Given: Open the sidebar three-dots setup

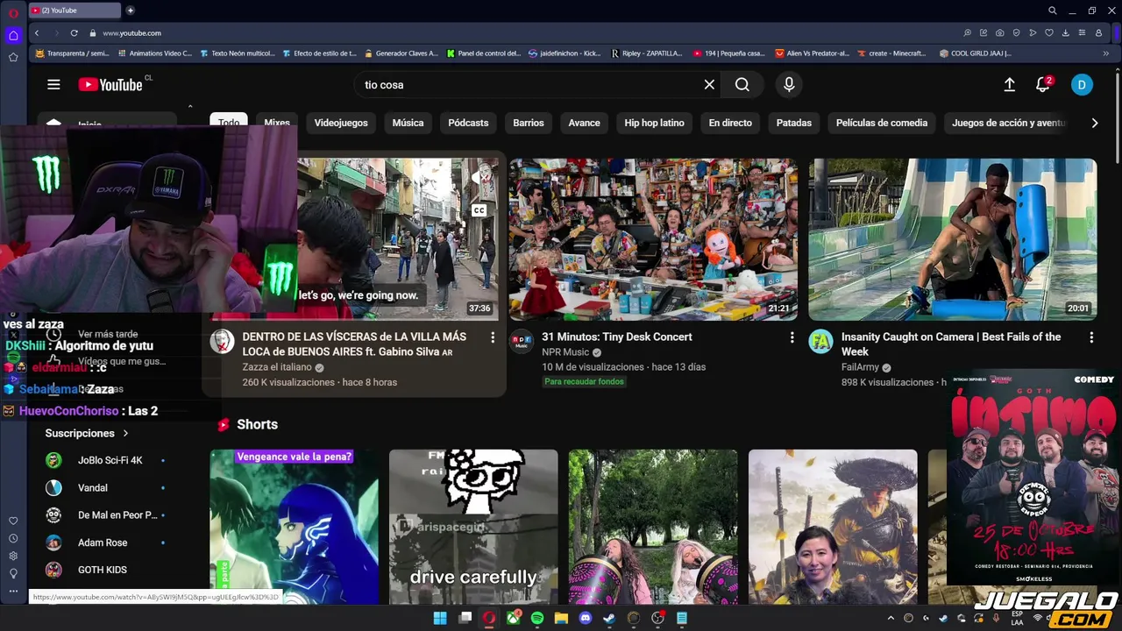Looking at the screenshot, I should (13, 592).
